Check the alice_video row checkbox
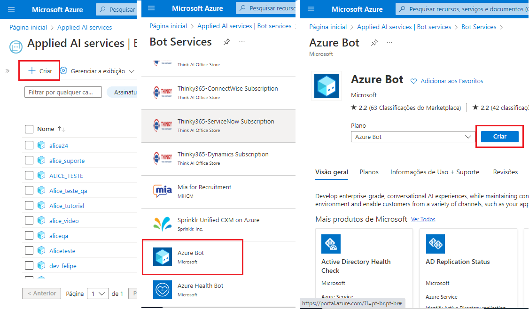Viewport: 529px width, 309px height. [x=29, y=220]
